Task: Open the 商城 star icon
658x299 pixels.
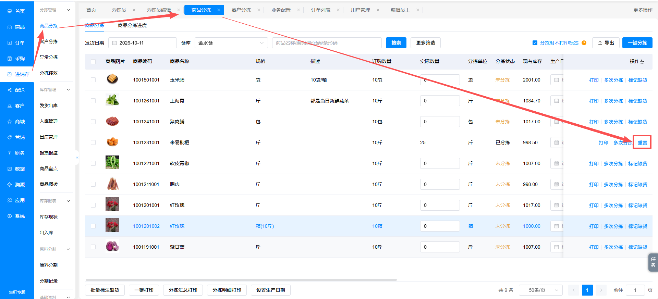Action: pos(10,122)
